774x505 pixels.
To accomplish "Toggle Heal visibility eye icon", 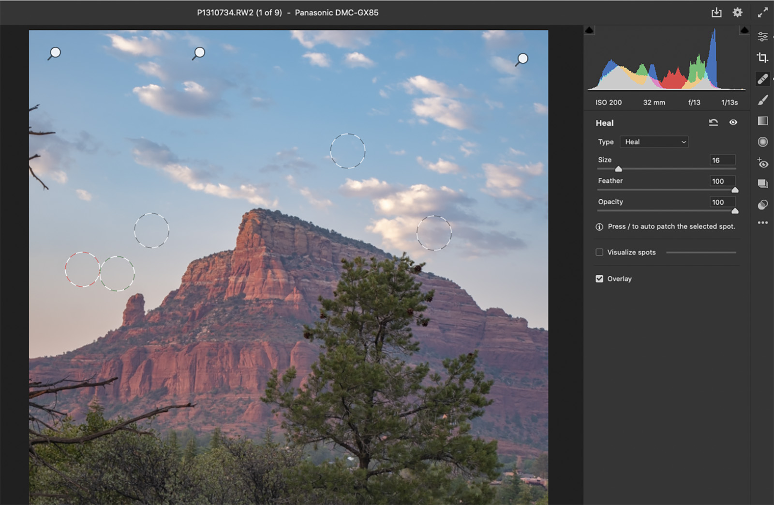I will click(733, 122).
